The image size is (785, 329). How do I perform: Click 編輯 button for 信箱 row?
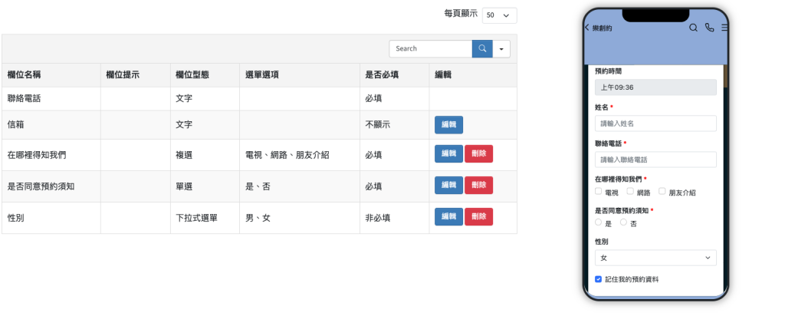pos(448,124)
